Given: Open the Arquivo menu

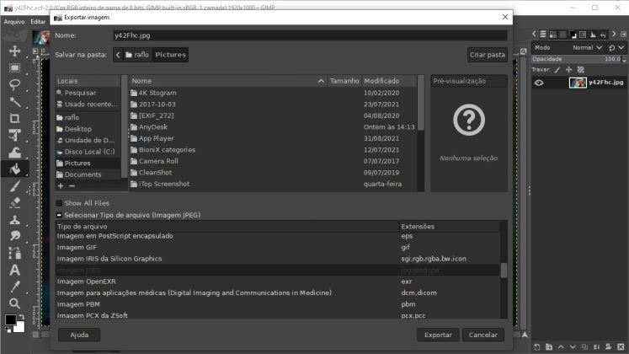Looking at the screenshot, I should coord(14,21).
